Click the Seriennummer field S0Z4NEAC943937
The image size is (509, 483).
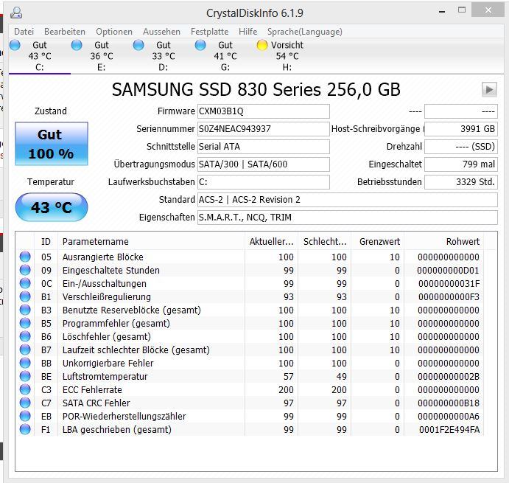(264, 129)
